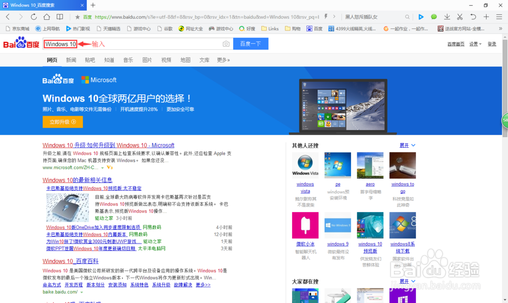Screen dimensions: 508x303
Task: Open the 上网导航 bookmark
Action: [x=48, y=29]
